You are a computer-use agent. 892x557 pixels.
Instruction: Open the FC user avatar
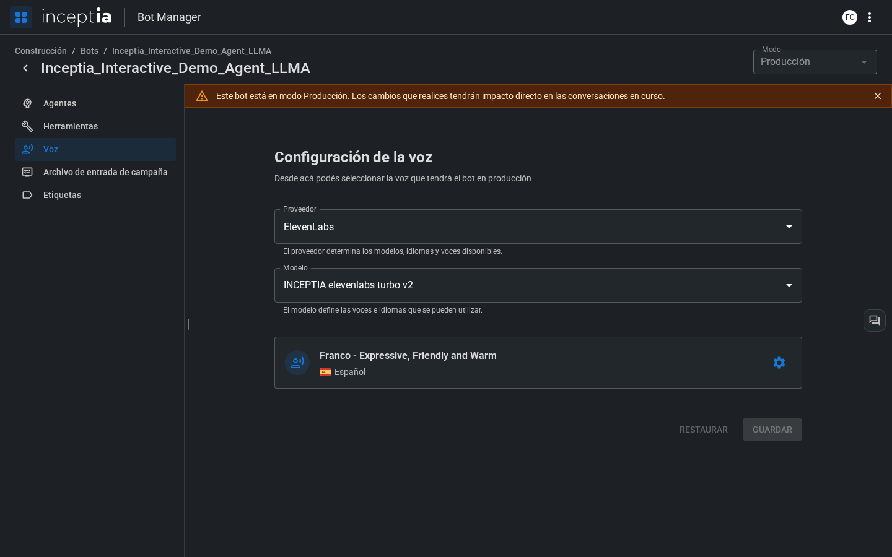850,17
